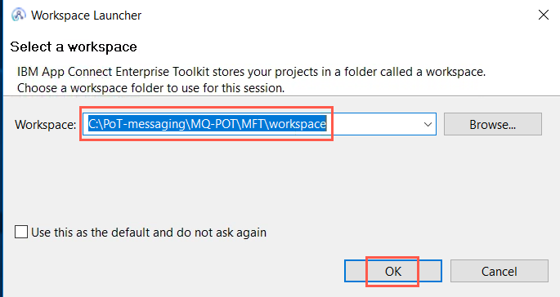560x297 pixels.
Task: Enable 'Use this as the default' checkbox
Action: (x=21, y=232)
